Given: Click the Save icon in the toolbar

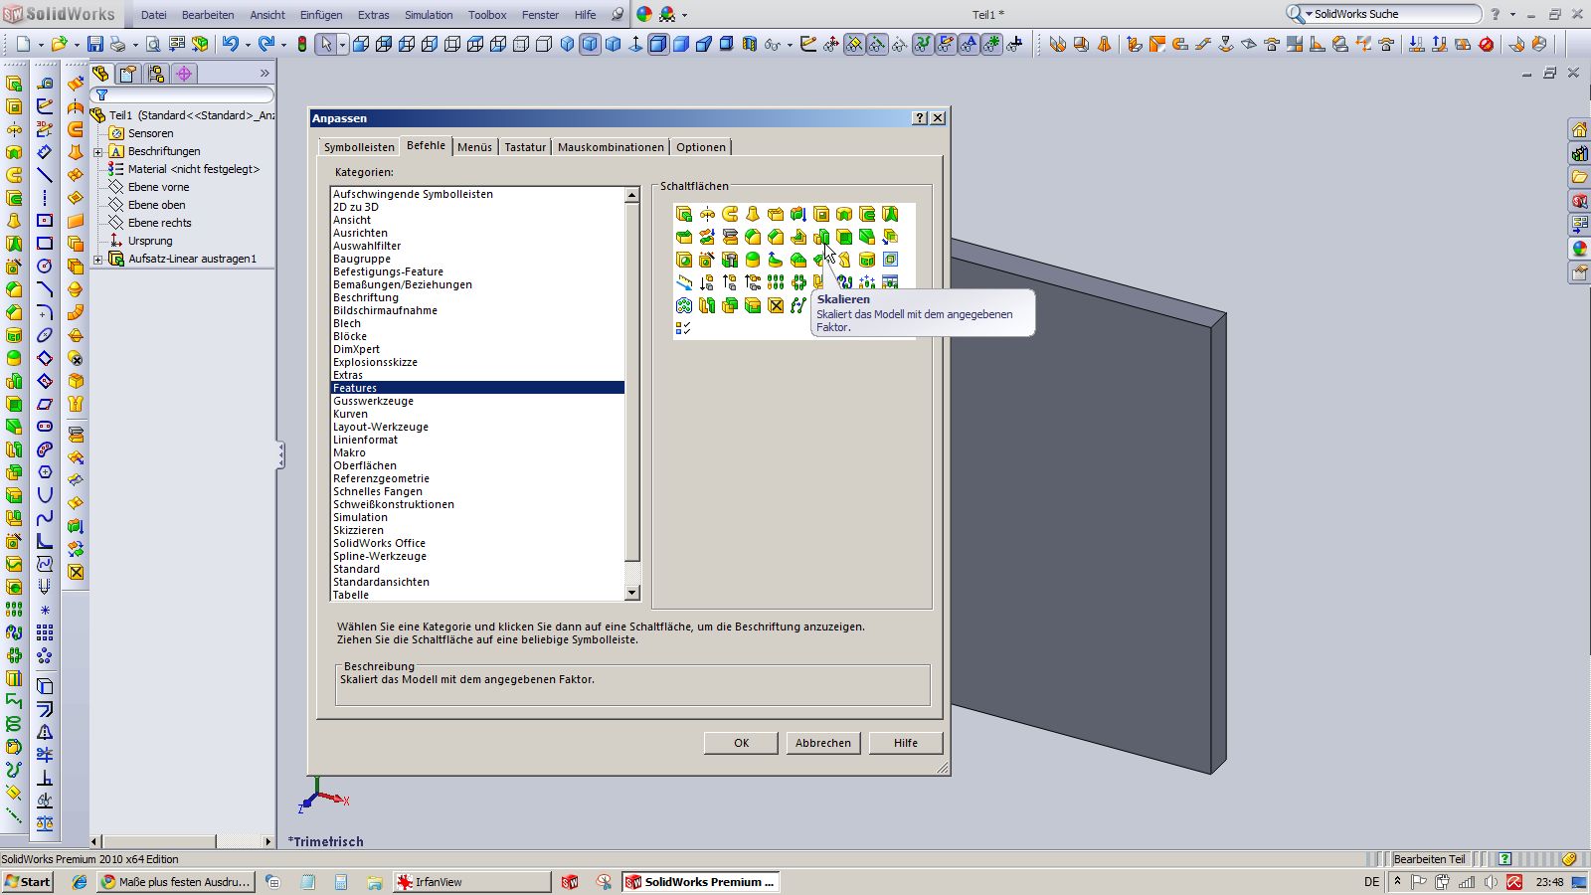Looking at the screenshot, I should [94, 44].
